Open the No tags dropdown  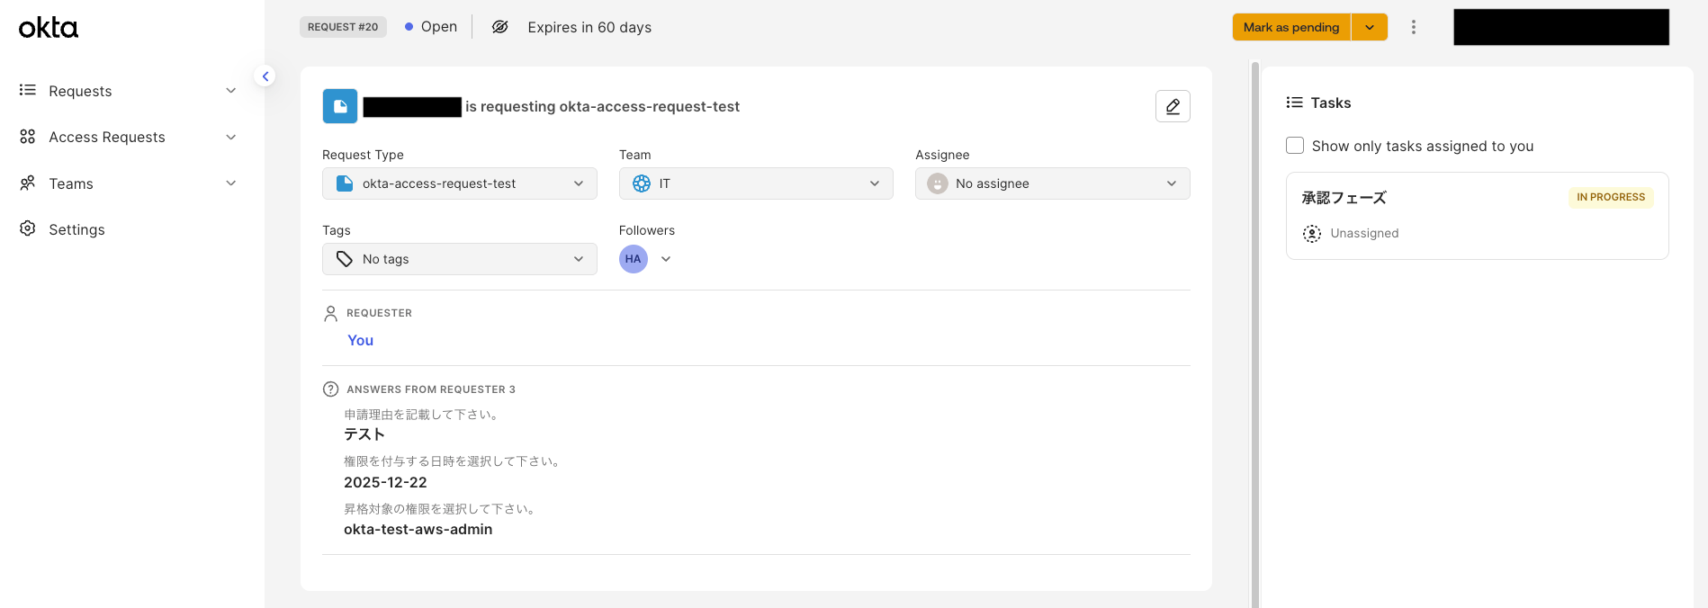tap(459, 259)
